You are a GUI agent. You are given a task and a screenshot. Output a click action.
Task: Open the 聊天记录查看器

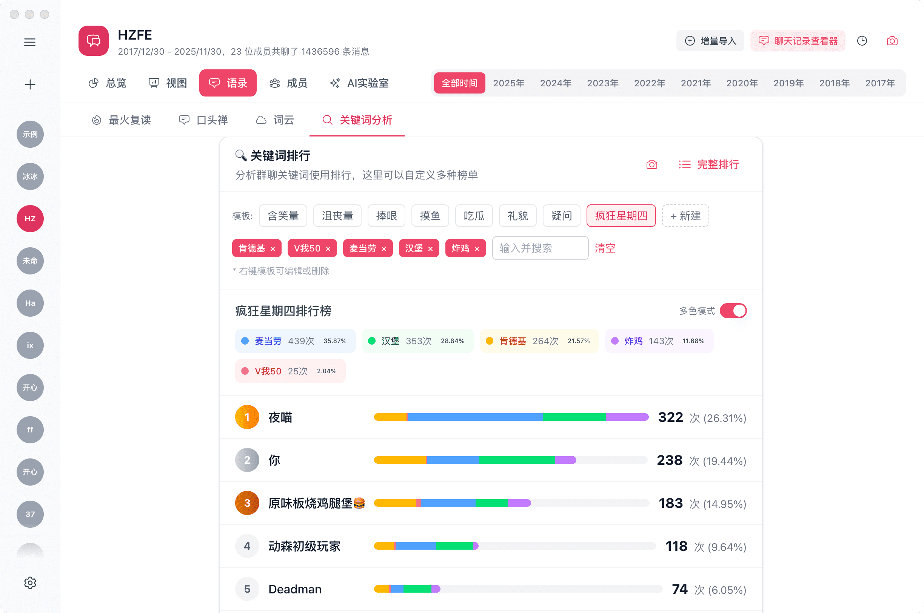coord(797,41)
